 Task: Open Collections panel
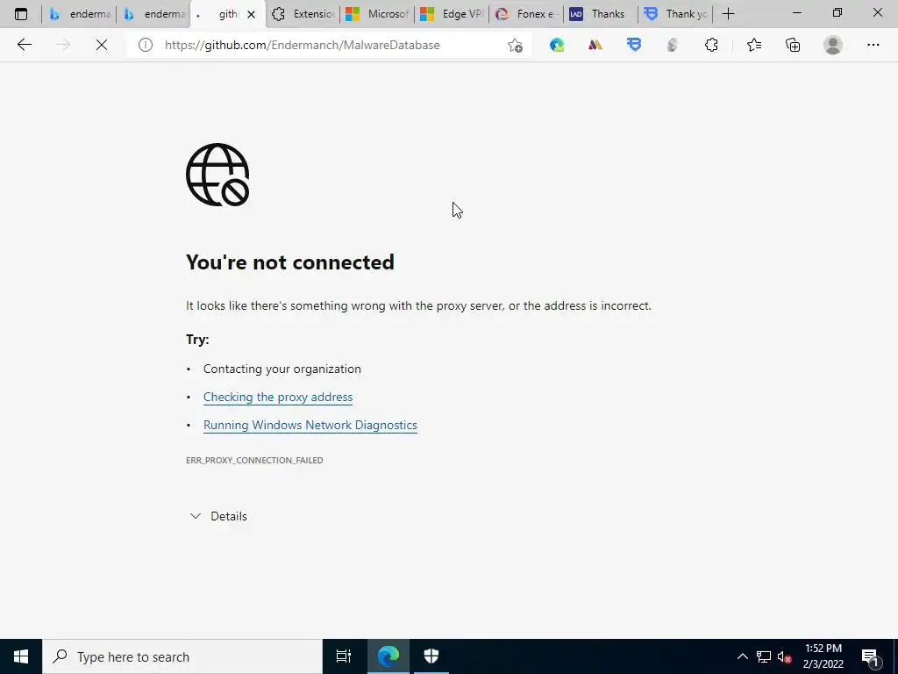tap(793, 45)
